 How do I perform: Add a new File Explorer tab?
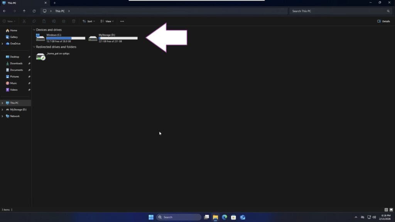[x=54, y=3]
